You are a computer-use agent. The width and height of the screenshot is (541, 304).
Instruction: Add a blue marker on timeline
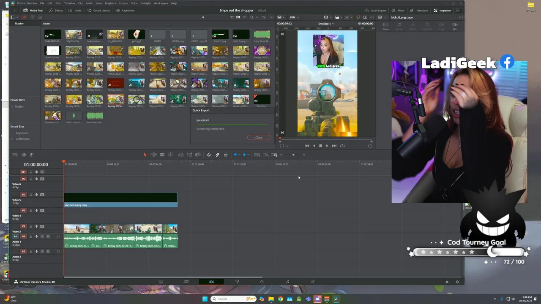244,155
